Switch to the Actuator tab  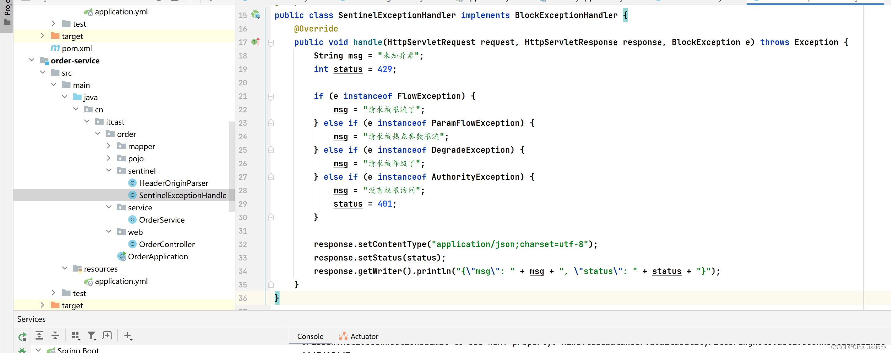click(359, 336)
